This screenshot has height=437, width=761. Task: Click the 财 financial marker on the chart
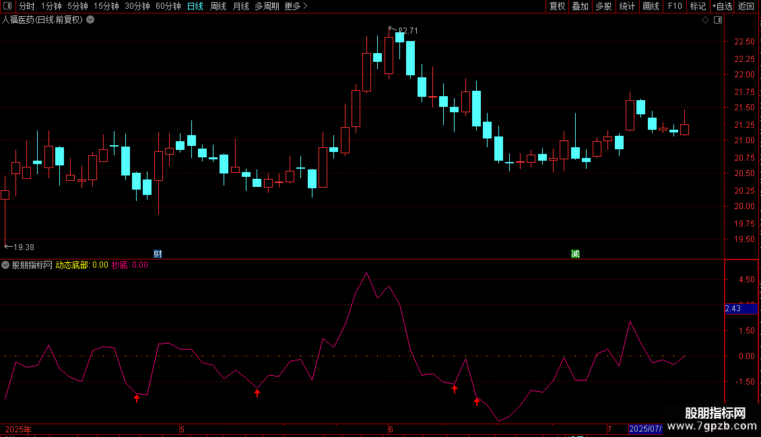(x=158, y=254)
